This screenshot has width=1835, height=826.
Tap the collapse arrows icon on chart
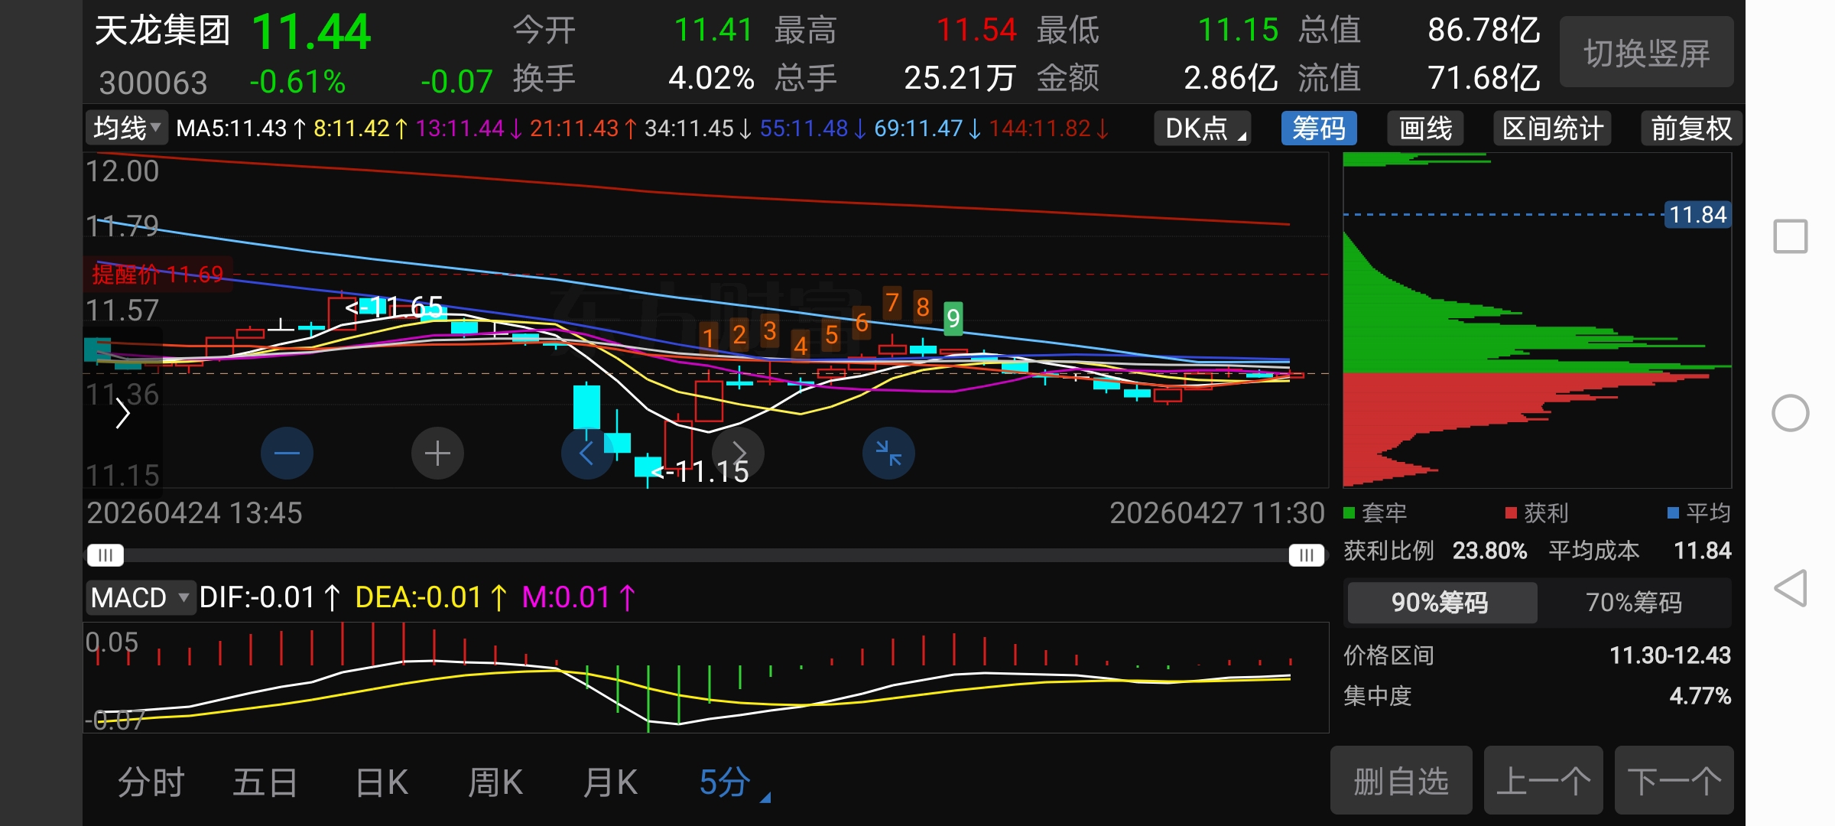[888, 454]
